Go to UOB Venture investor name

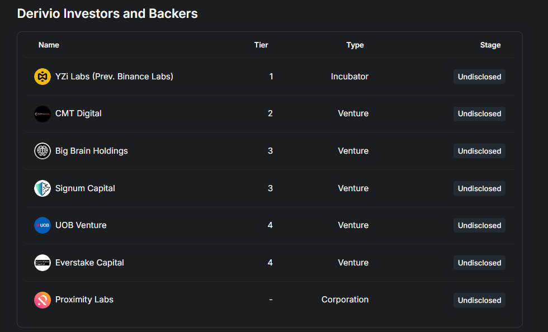81,225
